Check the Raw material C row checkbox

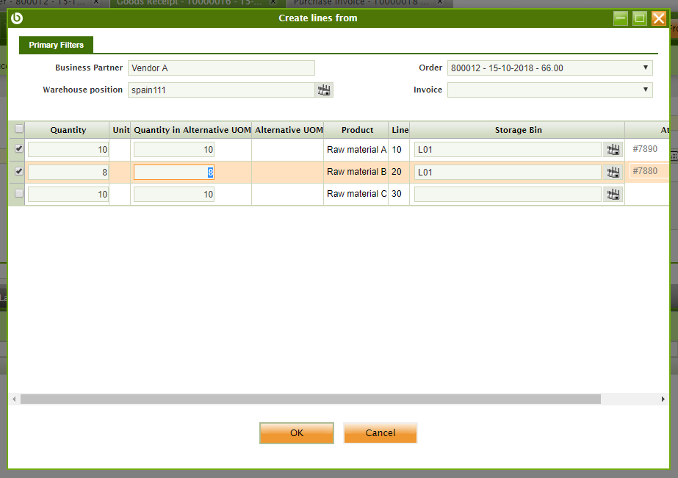click(x=19, y=193)
